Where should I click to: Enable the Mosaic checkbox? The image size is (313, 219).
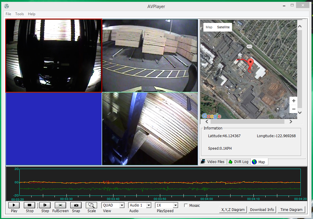[x=186, y=205]
